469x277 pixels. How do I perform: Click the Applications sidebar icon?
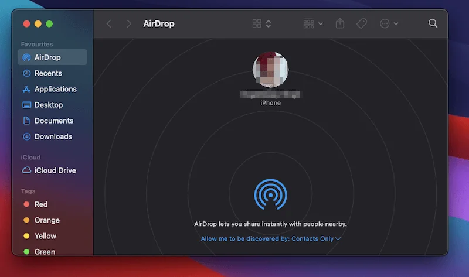point(26,89)
